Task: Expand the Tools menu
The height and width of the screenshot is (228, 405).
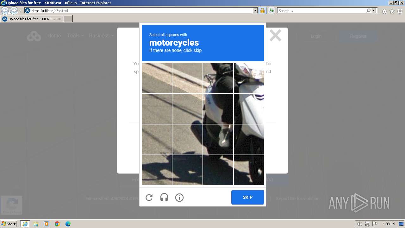Action: pos(75,36)
